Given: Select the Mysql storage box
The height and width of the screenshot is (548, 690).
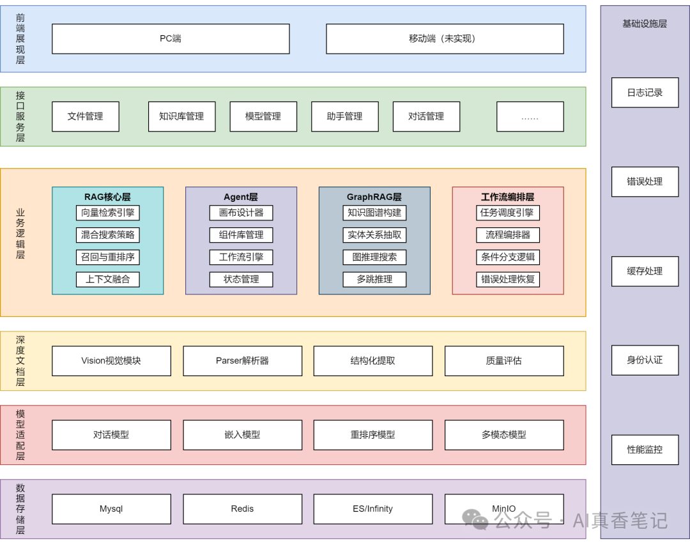Looking at the screenshot, I should tap(111, 509).
